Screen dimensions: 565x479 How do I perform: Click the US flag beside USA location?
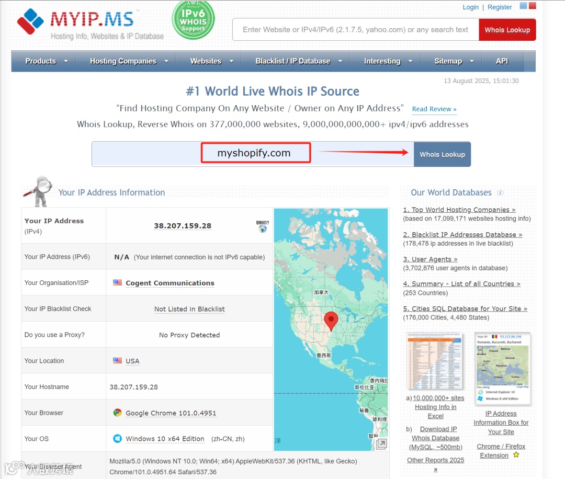click(x=117, y=360)
